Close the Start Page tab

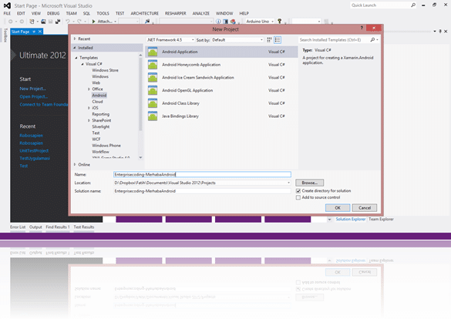point(40,32)
